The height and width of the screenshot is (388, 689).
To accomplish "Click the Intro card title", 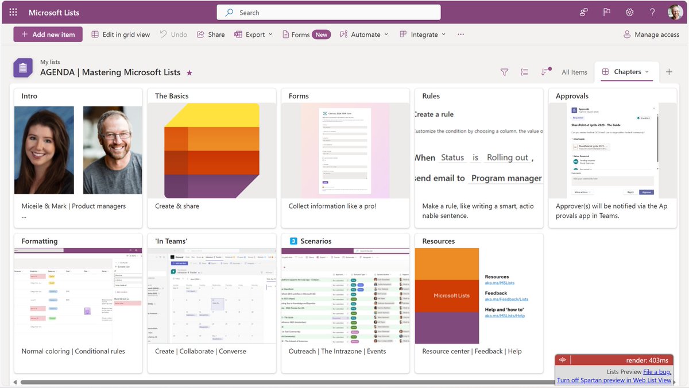I will click(x=29, y=96).
